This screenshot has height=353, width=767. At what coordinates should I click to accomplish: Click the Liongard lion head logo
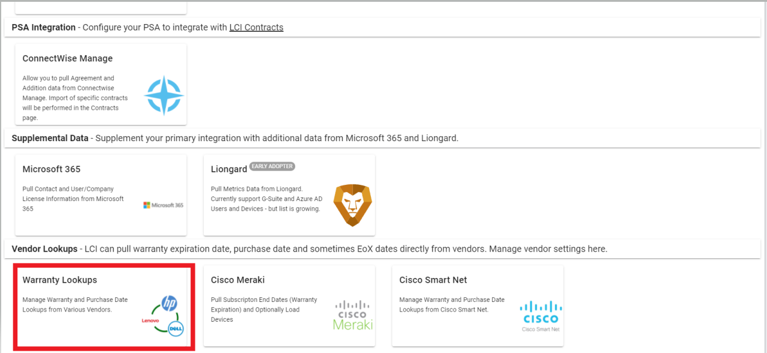pos(353,205)
